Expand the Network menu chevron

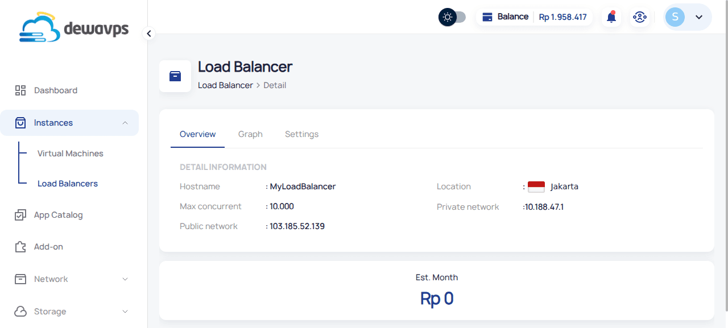coord(125,279)
